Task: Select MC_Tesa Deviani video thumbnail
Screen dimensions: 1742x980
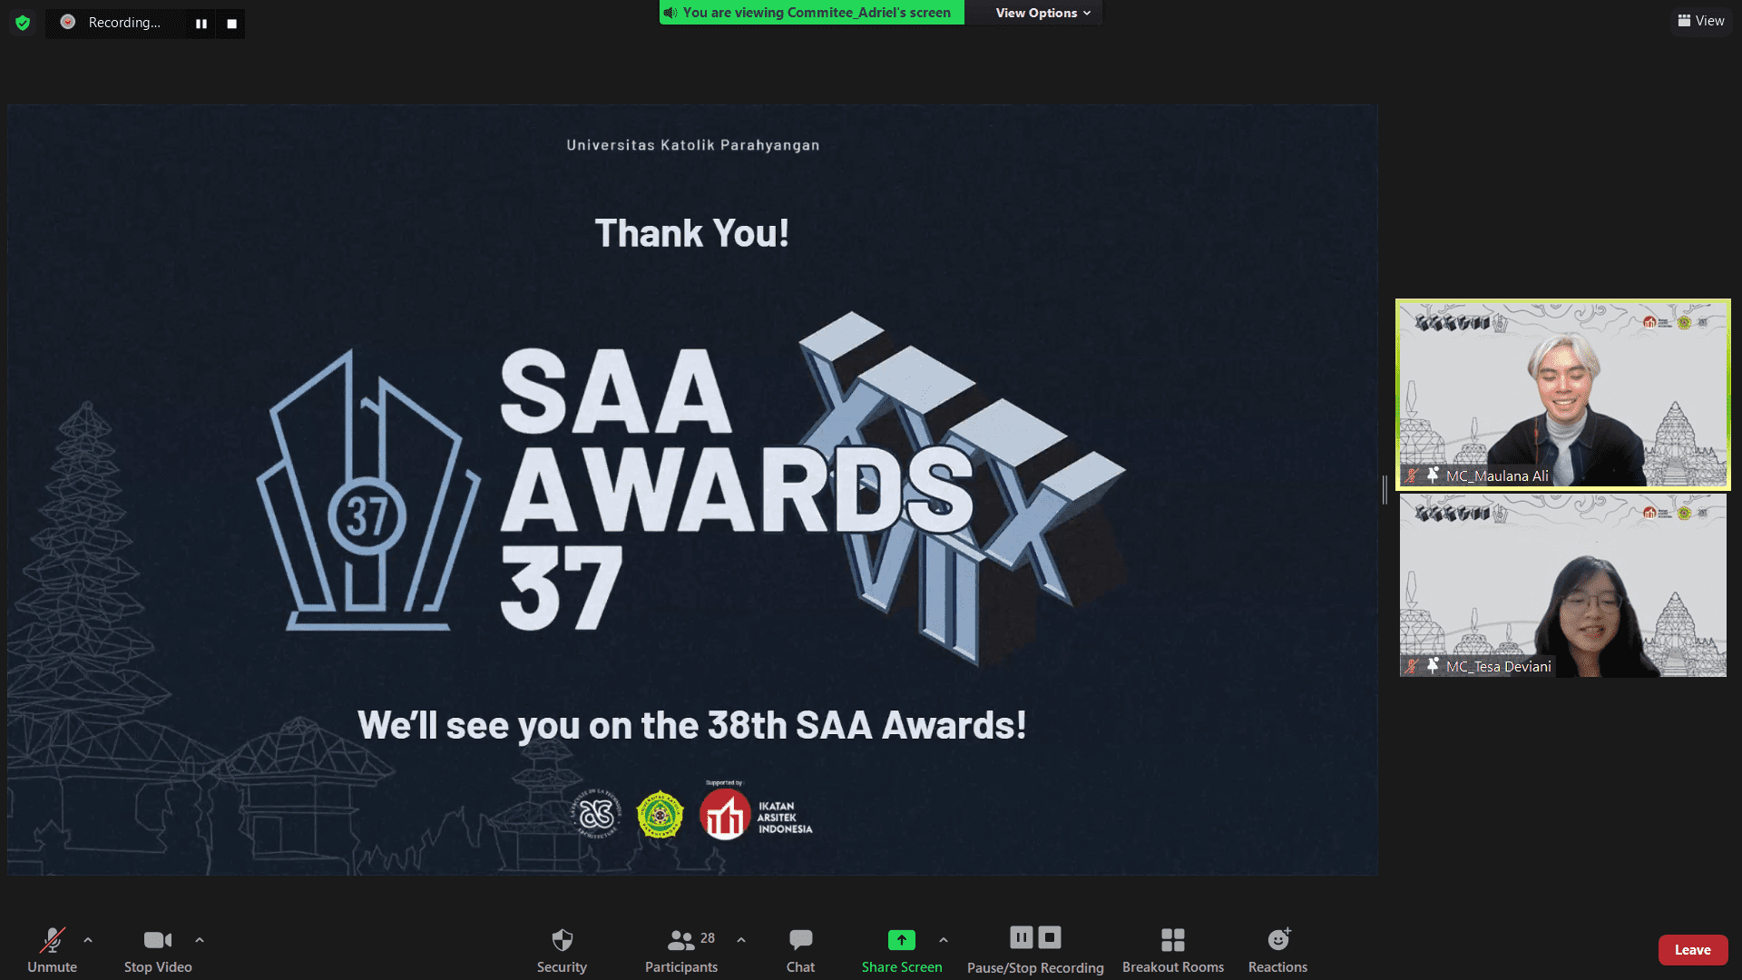Action: [1562, 585]
